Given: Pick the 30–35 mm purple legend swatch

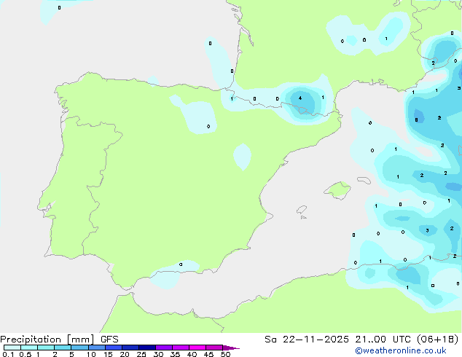Looking at the screenshot, I should [x=164, y=348].
